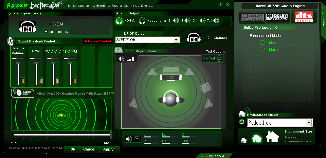Image resolution: width=326 pixels, height=158 pixels.
Task: Select the Headphones analog output icon
Action: 142,21
